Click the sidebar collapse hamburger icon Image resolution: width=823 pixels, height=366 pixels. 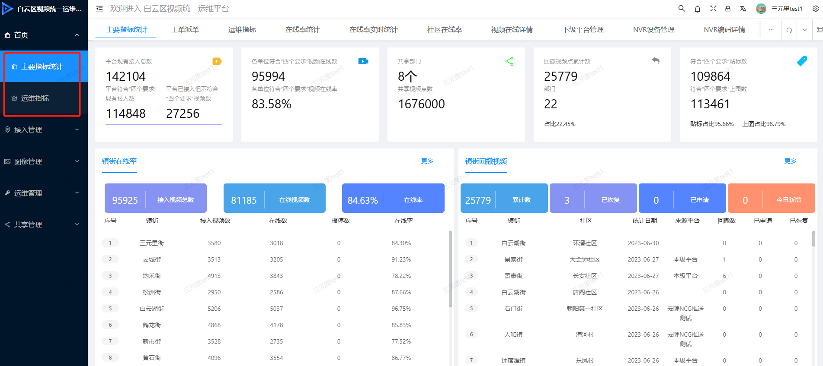pos(99,9)
